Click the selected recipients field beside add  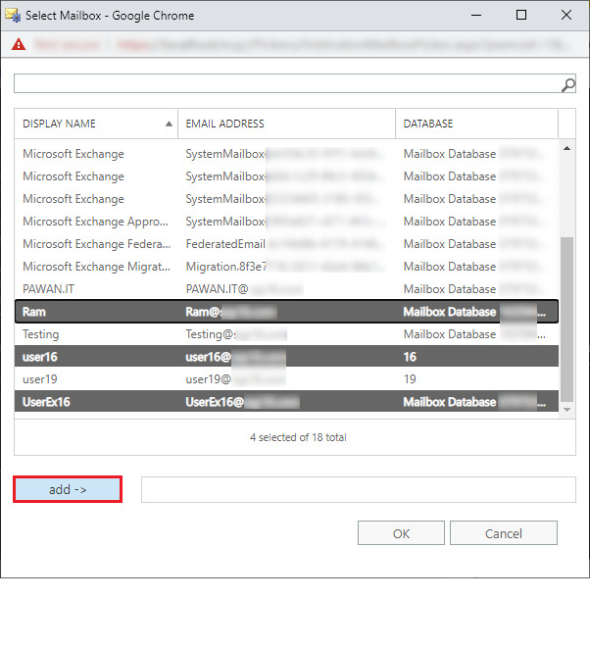pos(359,490)
